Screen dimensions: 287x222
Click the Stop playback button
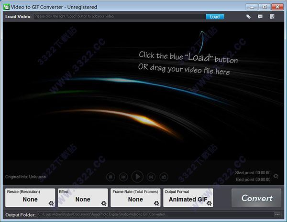click(110, 177)
